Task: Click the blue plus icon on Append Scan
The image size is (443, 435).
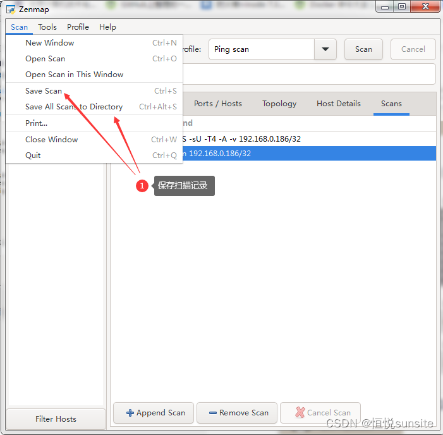Action: (130, 413)
